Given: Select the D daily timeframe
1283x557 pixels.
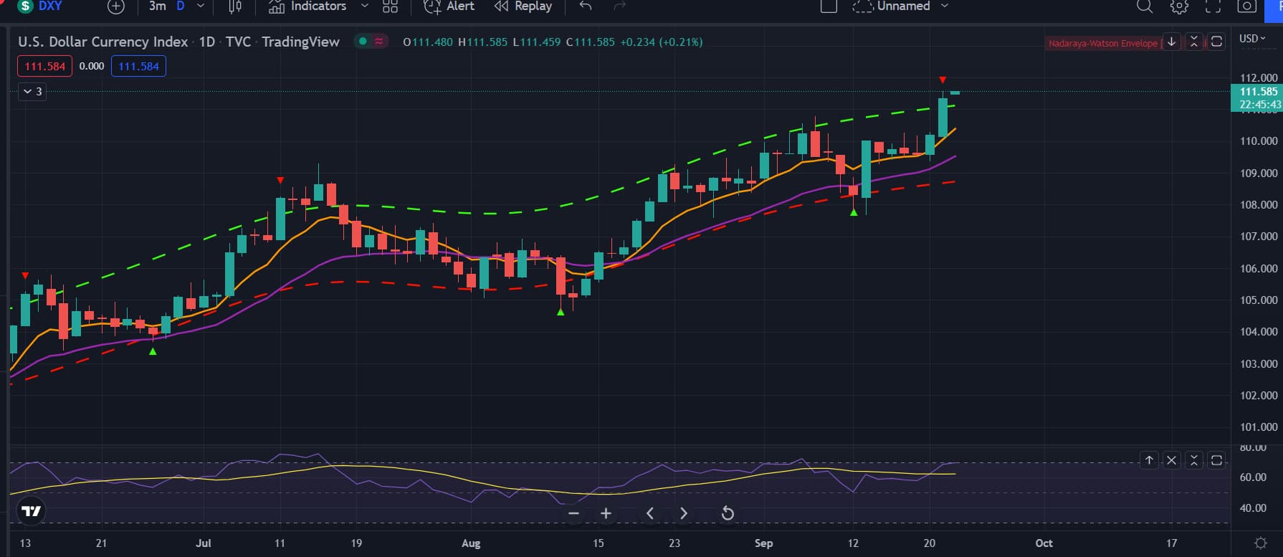Looking at the screenshot, I should [x=181, y=6].
